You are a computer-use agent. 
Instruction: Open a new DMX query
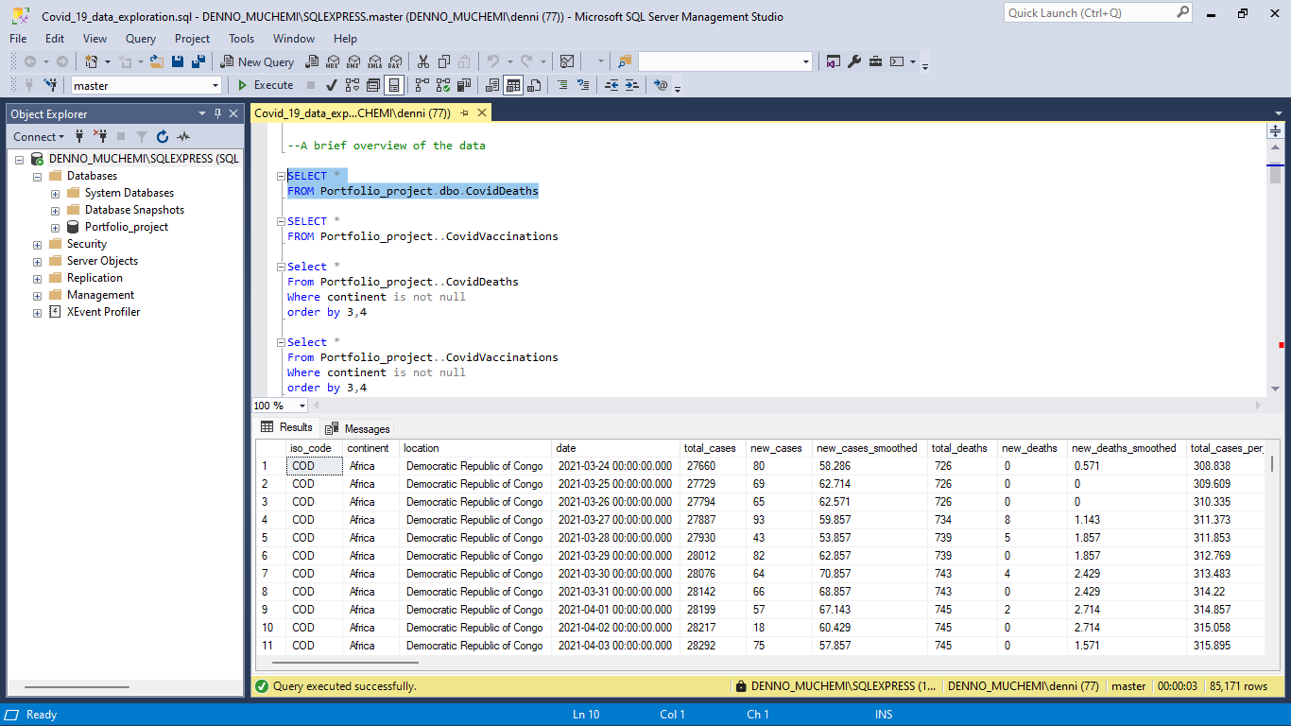coord(353,61)
